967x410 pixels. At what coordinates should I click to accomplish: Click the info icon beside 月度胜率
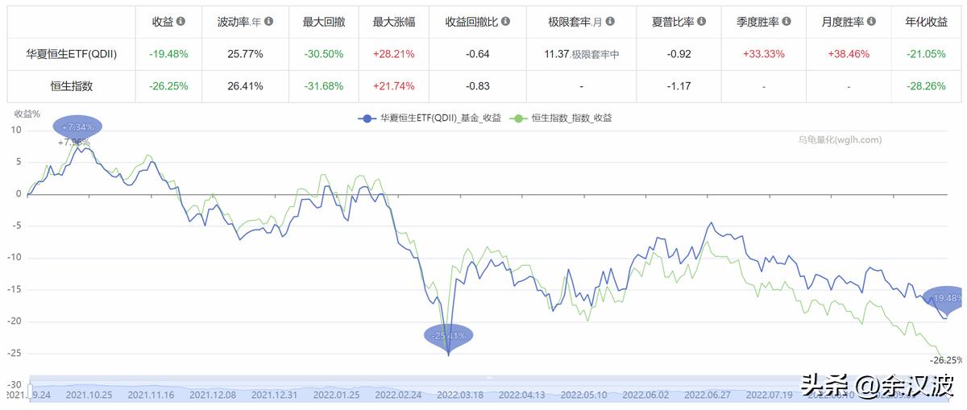[873, 22]
